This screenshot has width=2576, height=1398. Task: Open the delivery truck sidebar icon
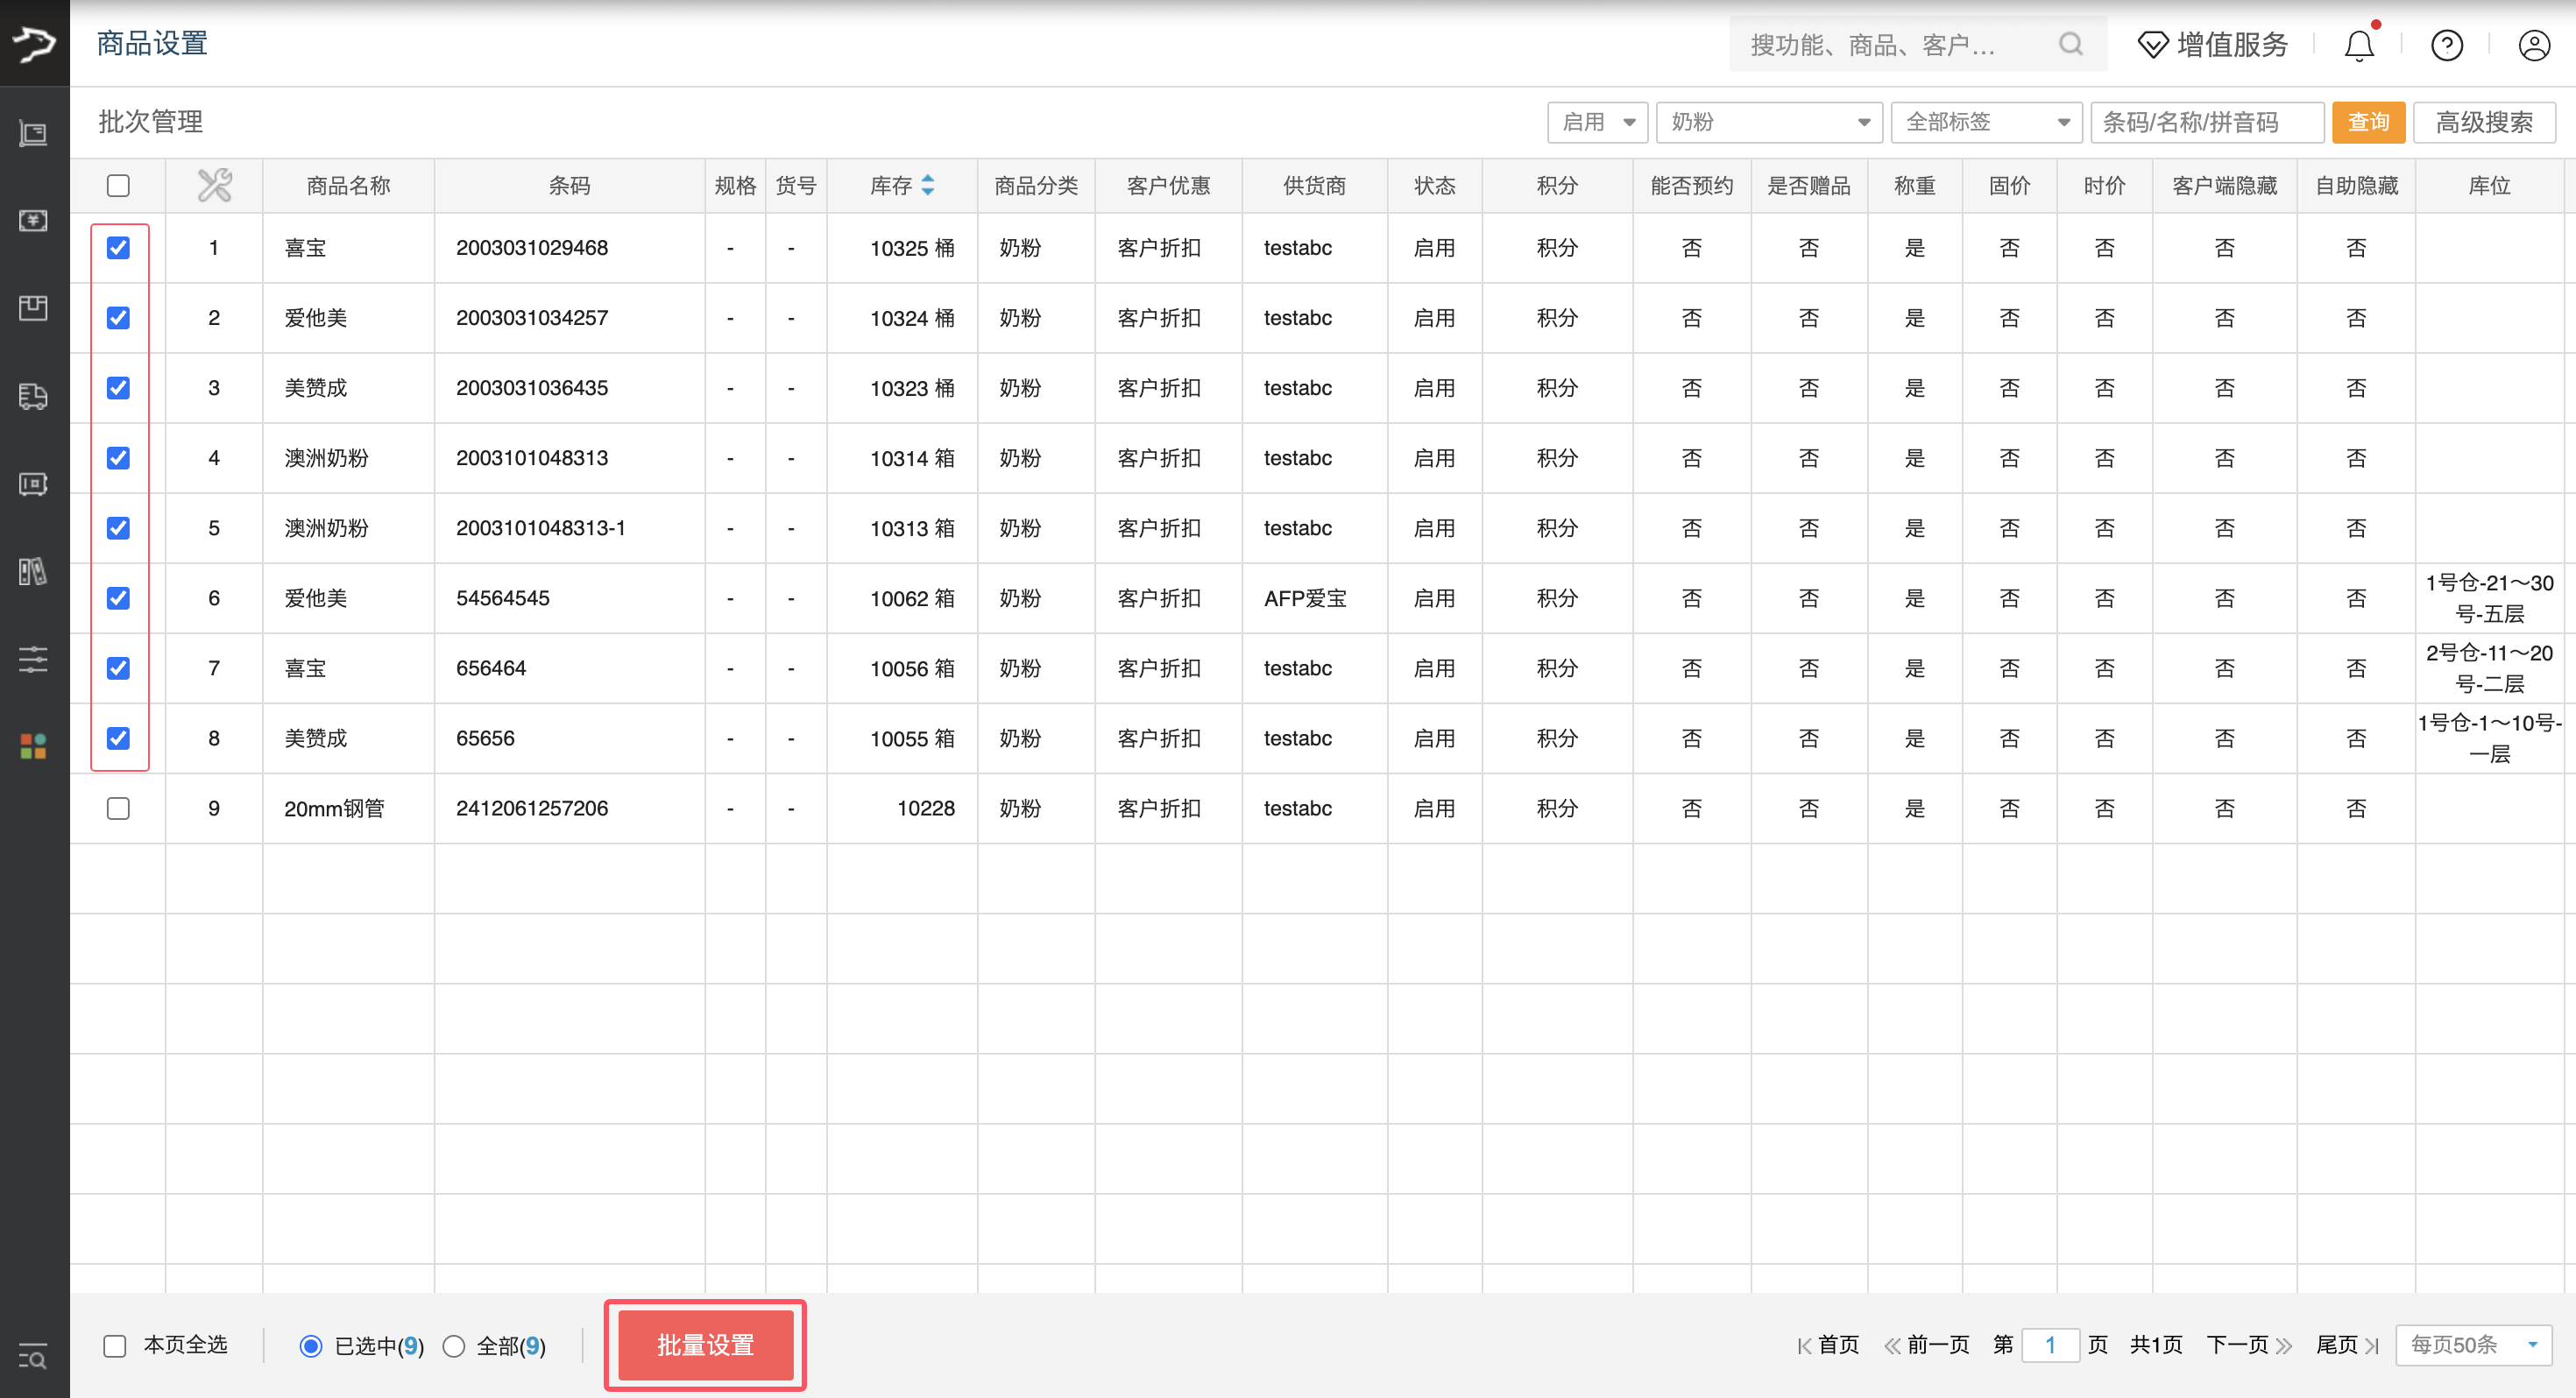33,396
